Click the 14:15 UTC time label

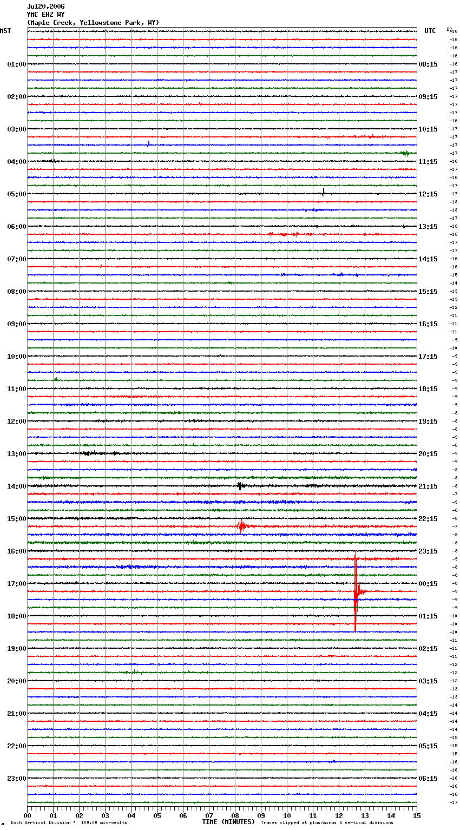coord(428,259)
